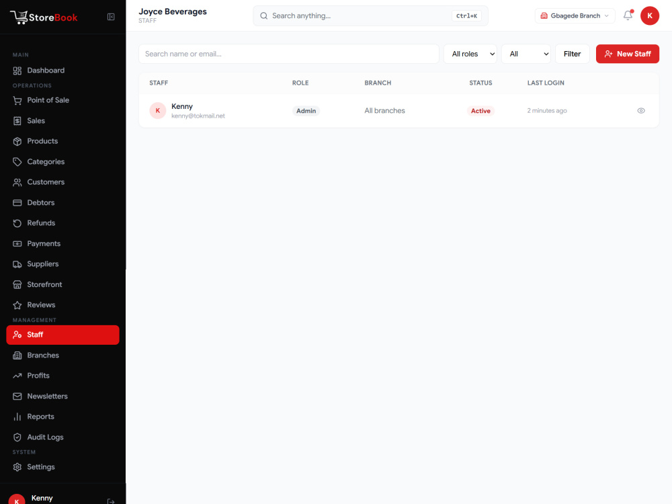Open the Products menu item
This screenshot has width=672, height=504.
pos(62,141)
